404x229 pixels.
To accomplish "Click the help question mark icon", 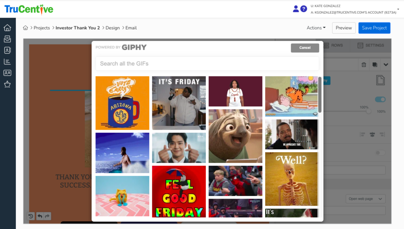I will tap(303, 9).
